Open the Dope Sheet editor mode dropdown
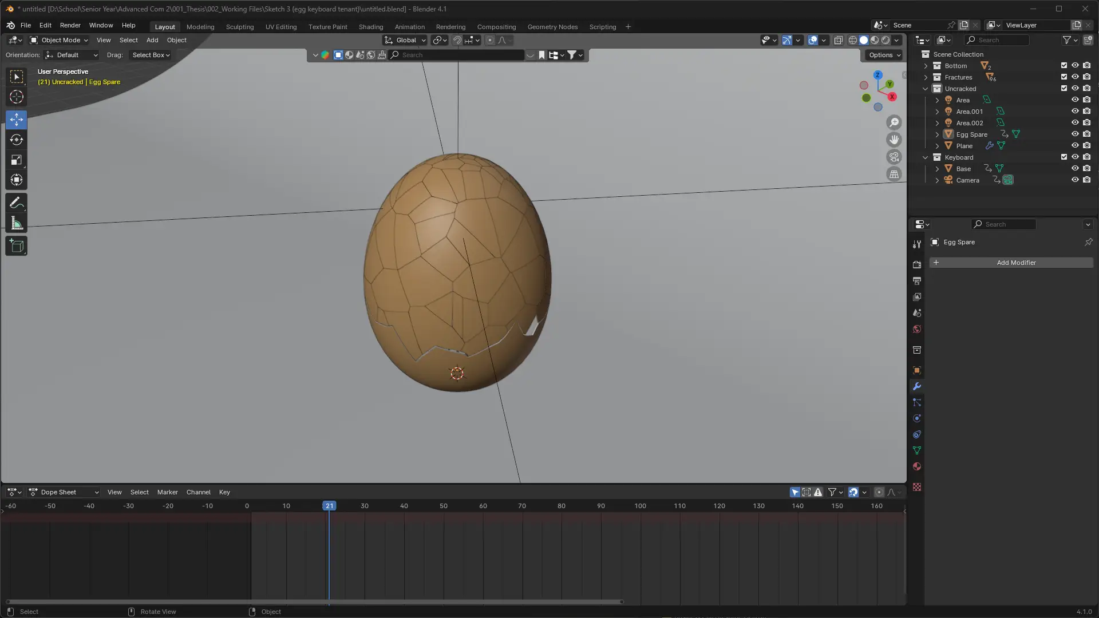The width and height of the screenshot is (1099, 618). click(x=64, y=492)
